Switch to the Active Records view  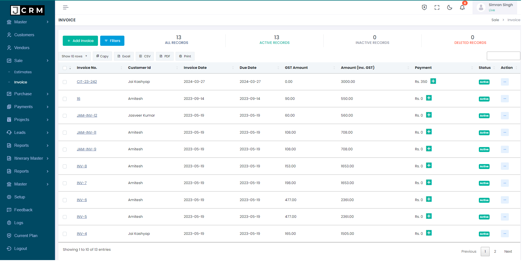point(274,40)
